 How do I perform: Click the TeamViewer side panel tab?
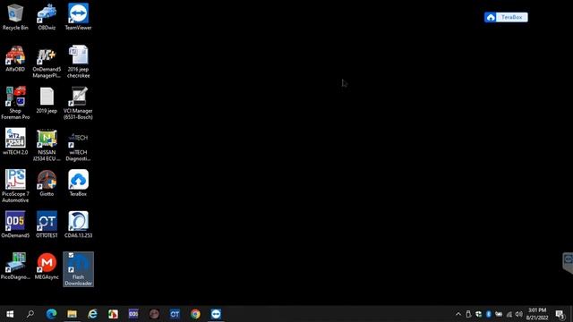pos(568,263)
